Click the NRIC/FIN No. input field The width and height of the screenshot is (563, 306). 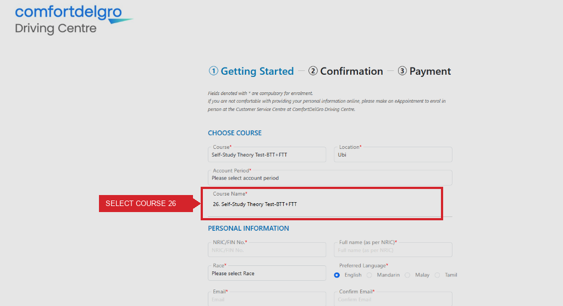click(267, 250)
